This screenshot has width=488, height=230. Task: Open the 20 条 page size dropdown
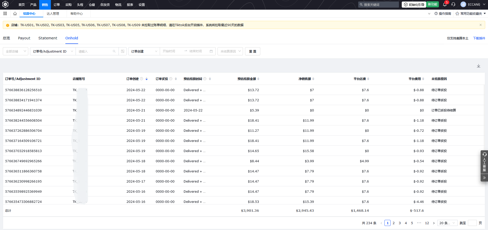tap(447, 223)
